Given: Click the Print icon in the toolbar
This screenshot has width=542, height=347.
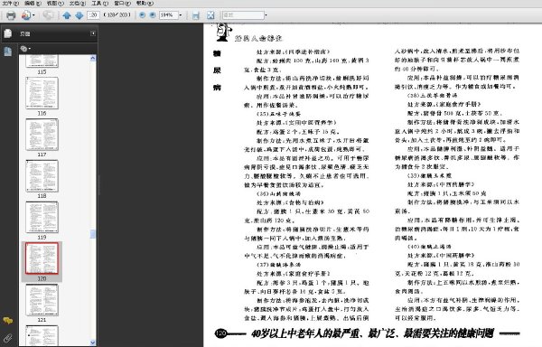Looking at the screenshot, I should click(11, 15).
